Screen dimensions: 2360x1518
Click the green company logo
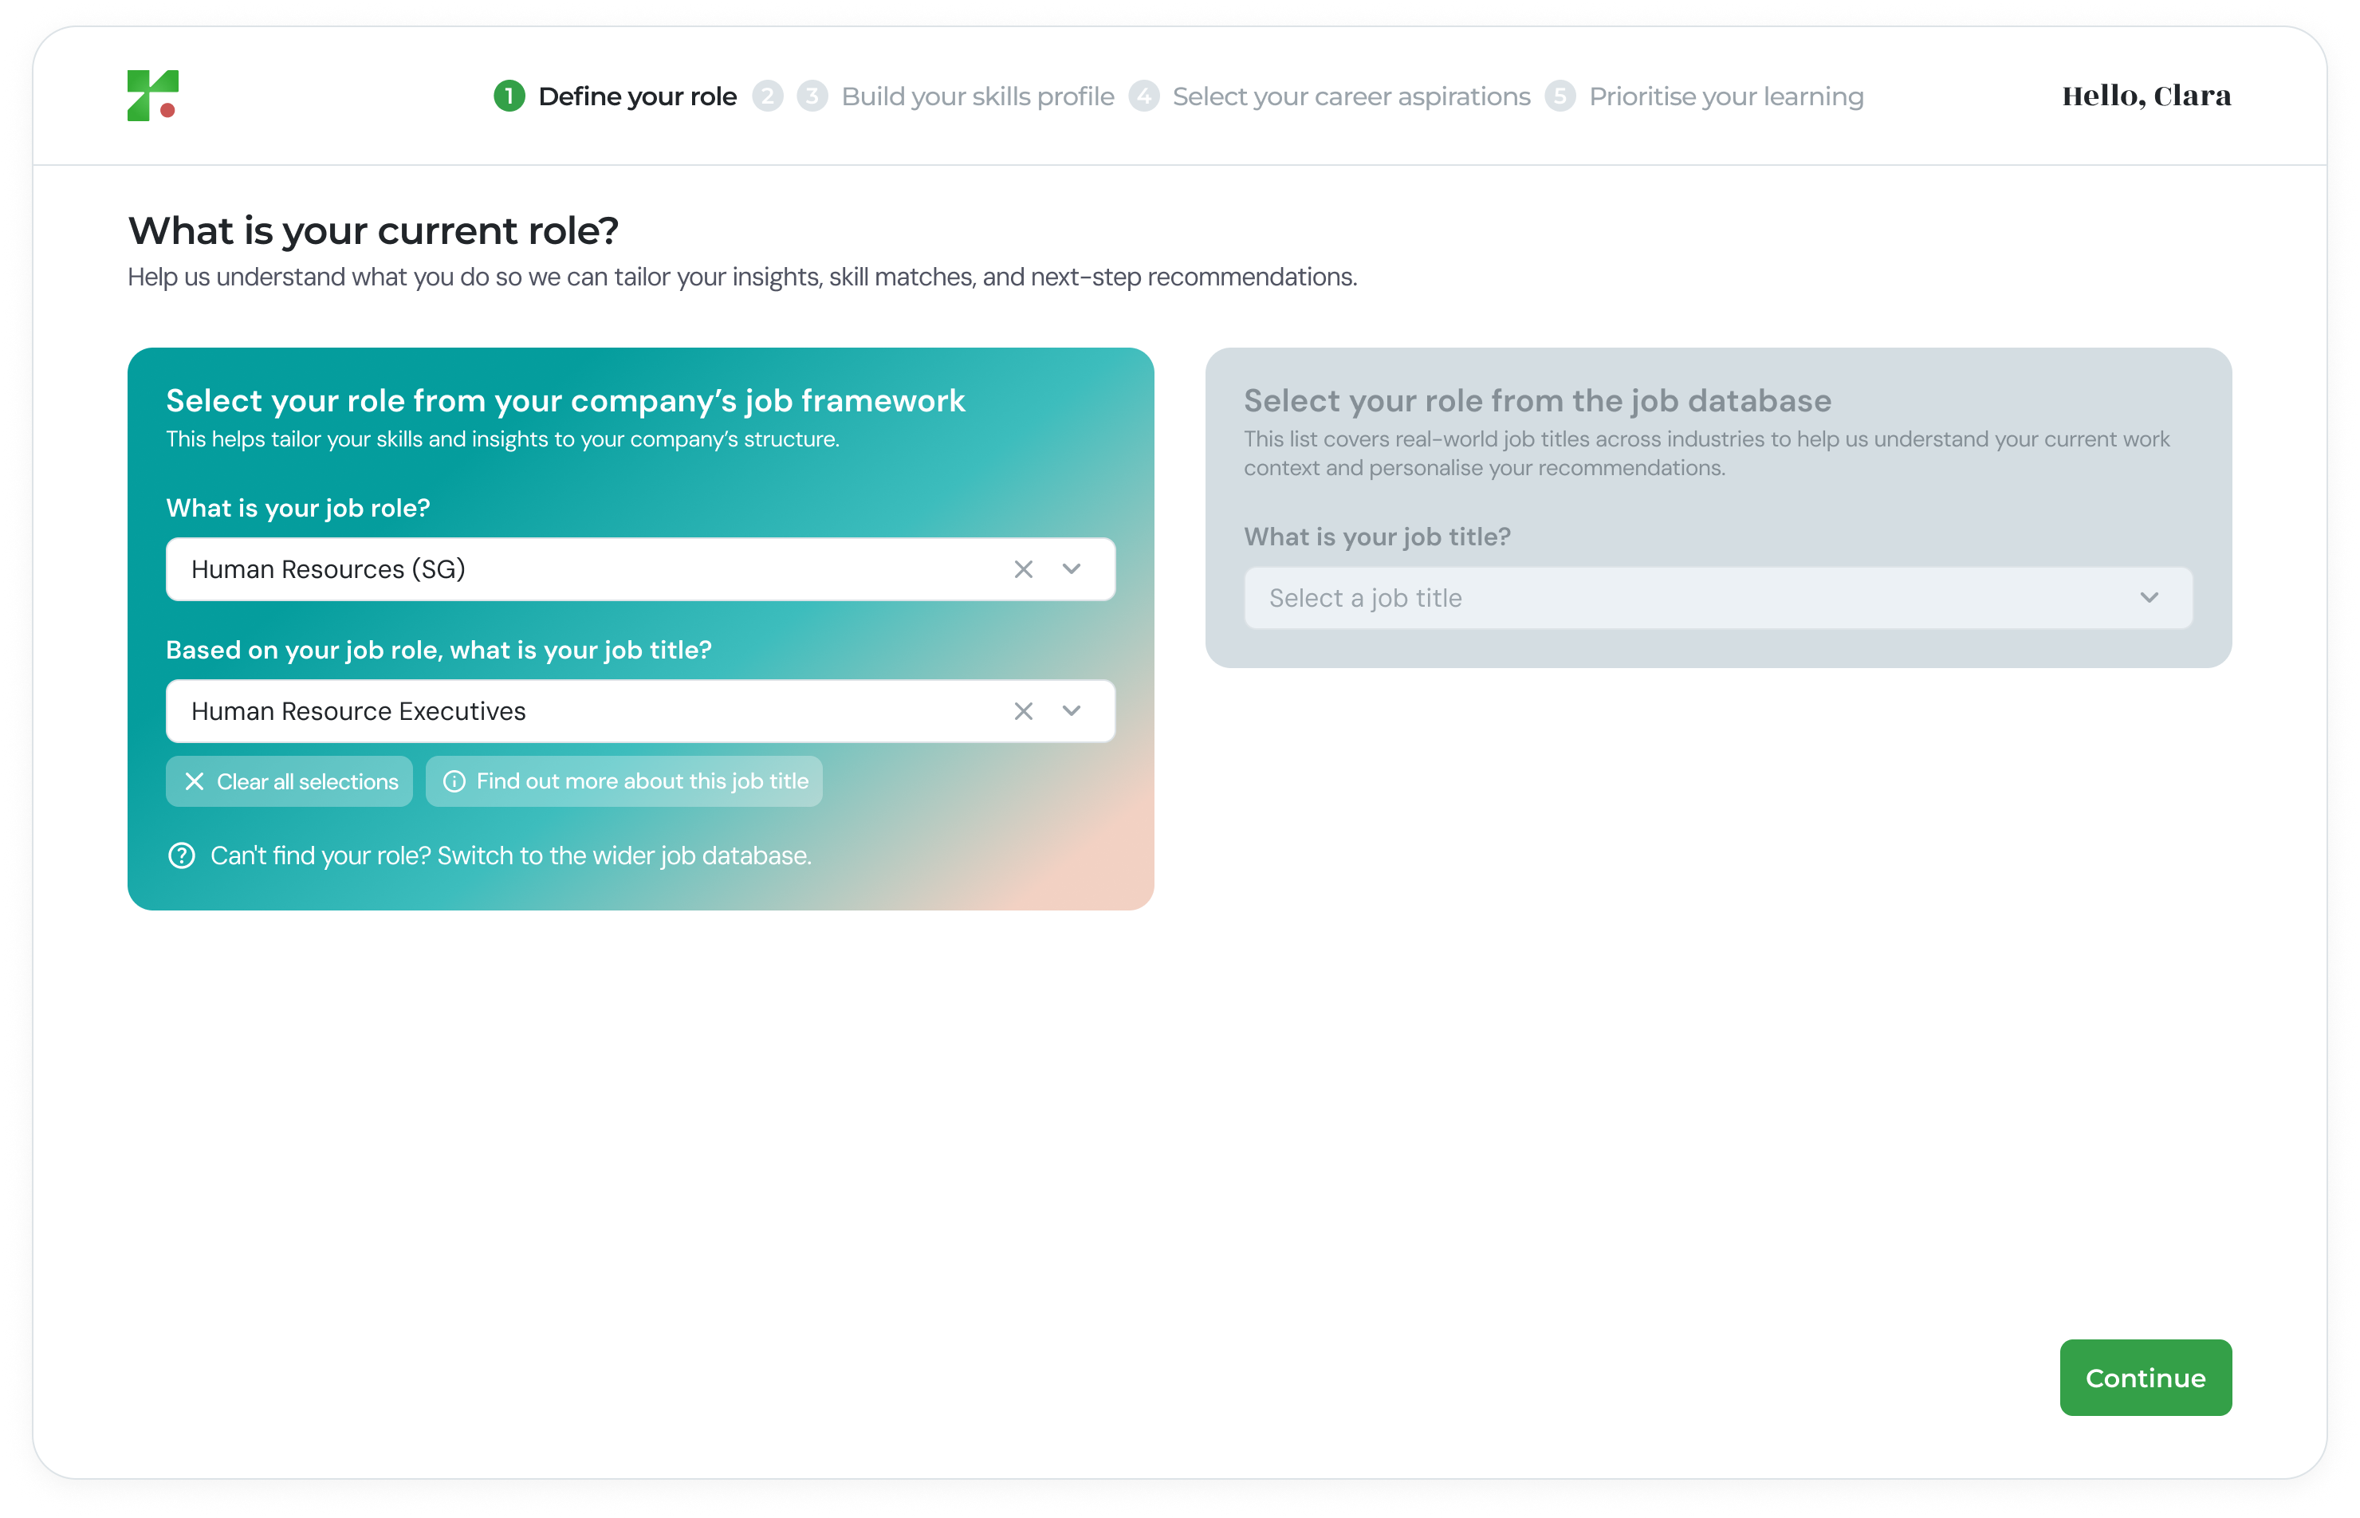153,96
